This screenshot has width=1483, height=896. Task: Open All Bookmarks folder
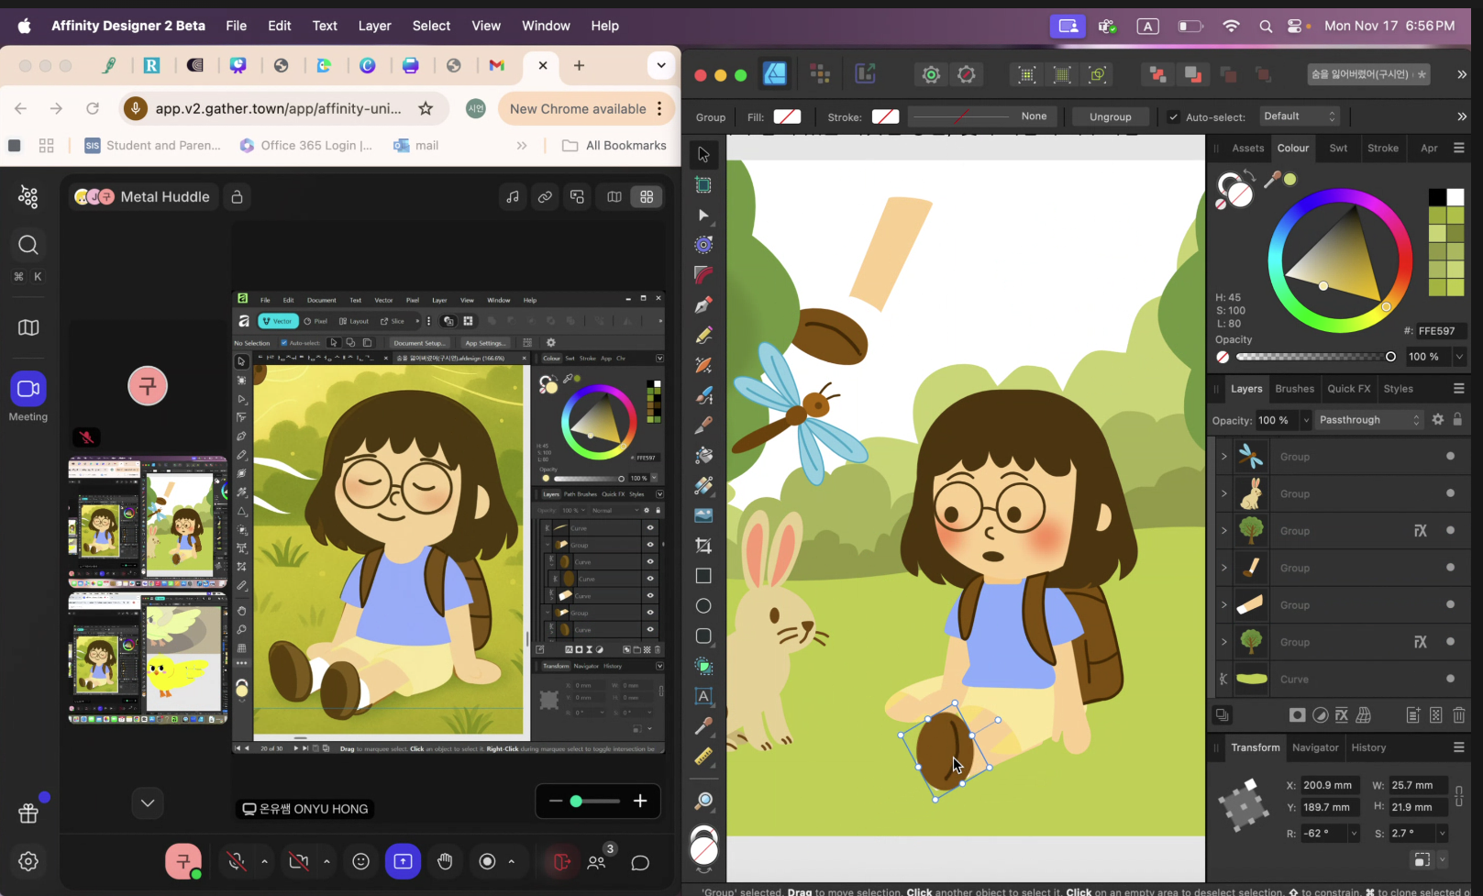[x=614, y=146]
